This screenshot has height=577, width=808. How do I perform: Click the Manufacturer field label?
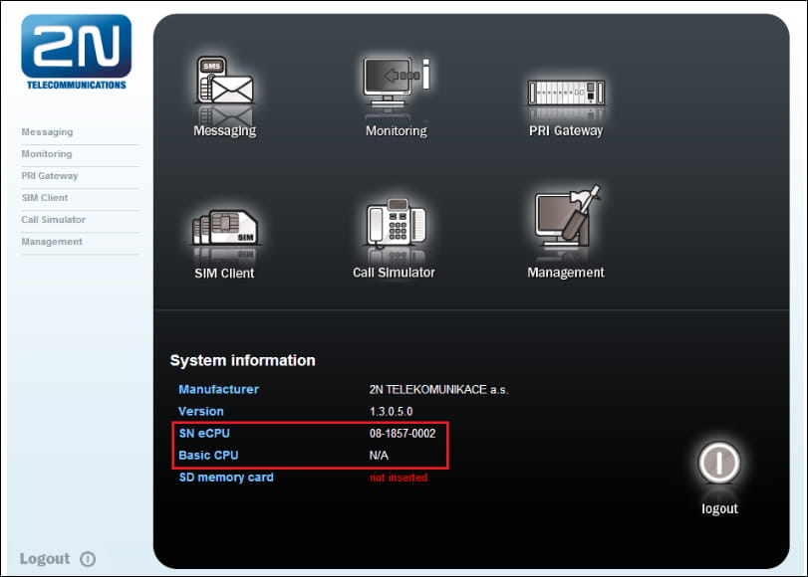pos(218,390)
